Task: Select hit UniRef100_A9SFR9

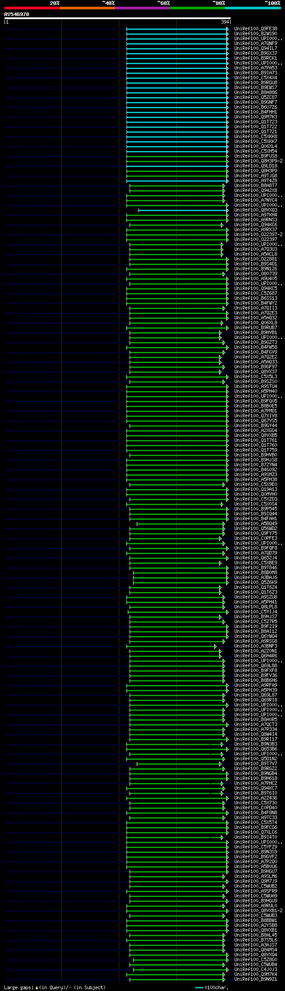Action: tap(256, 891)
